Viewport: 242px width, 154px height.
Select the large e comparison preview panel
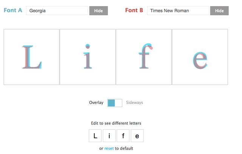[200, 57]
